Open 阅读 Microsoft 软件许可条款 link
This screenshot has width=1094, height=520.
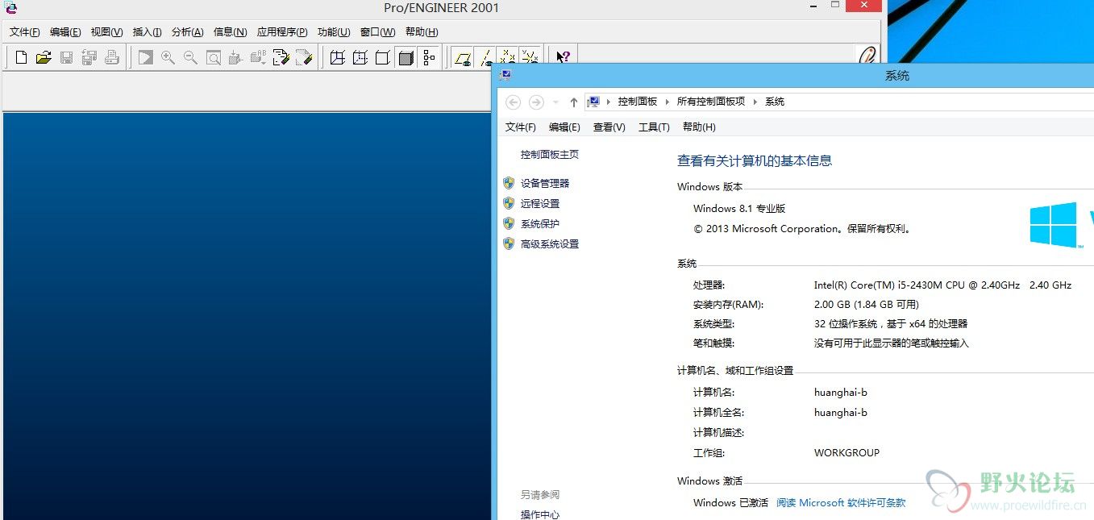point(841,503)
